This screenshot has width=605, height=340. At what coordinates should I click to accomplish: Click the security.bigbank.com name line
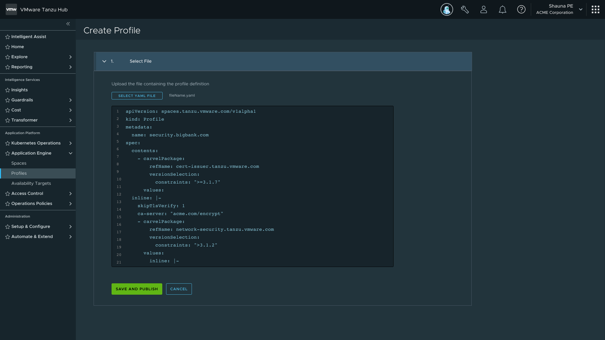[170, 135]
